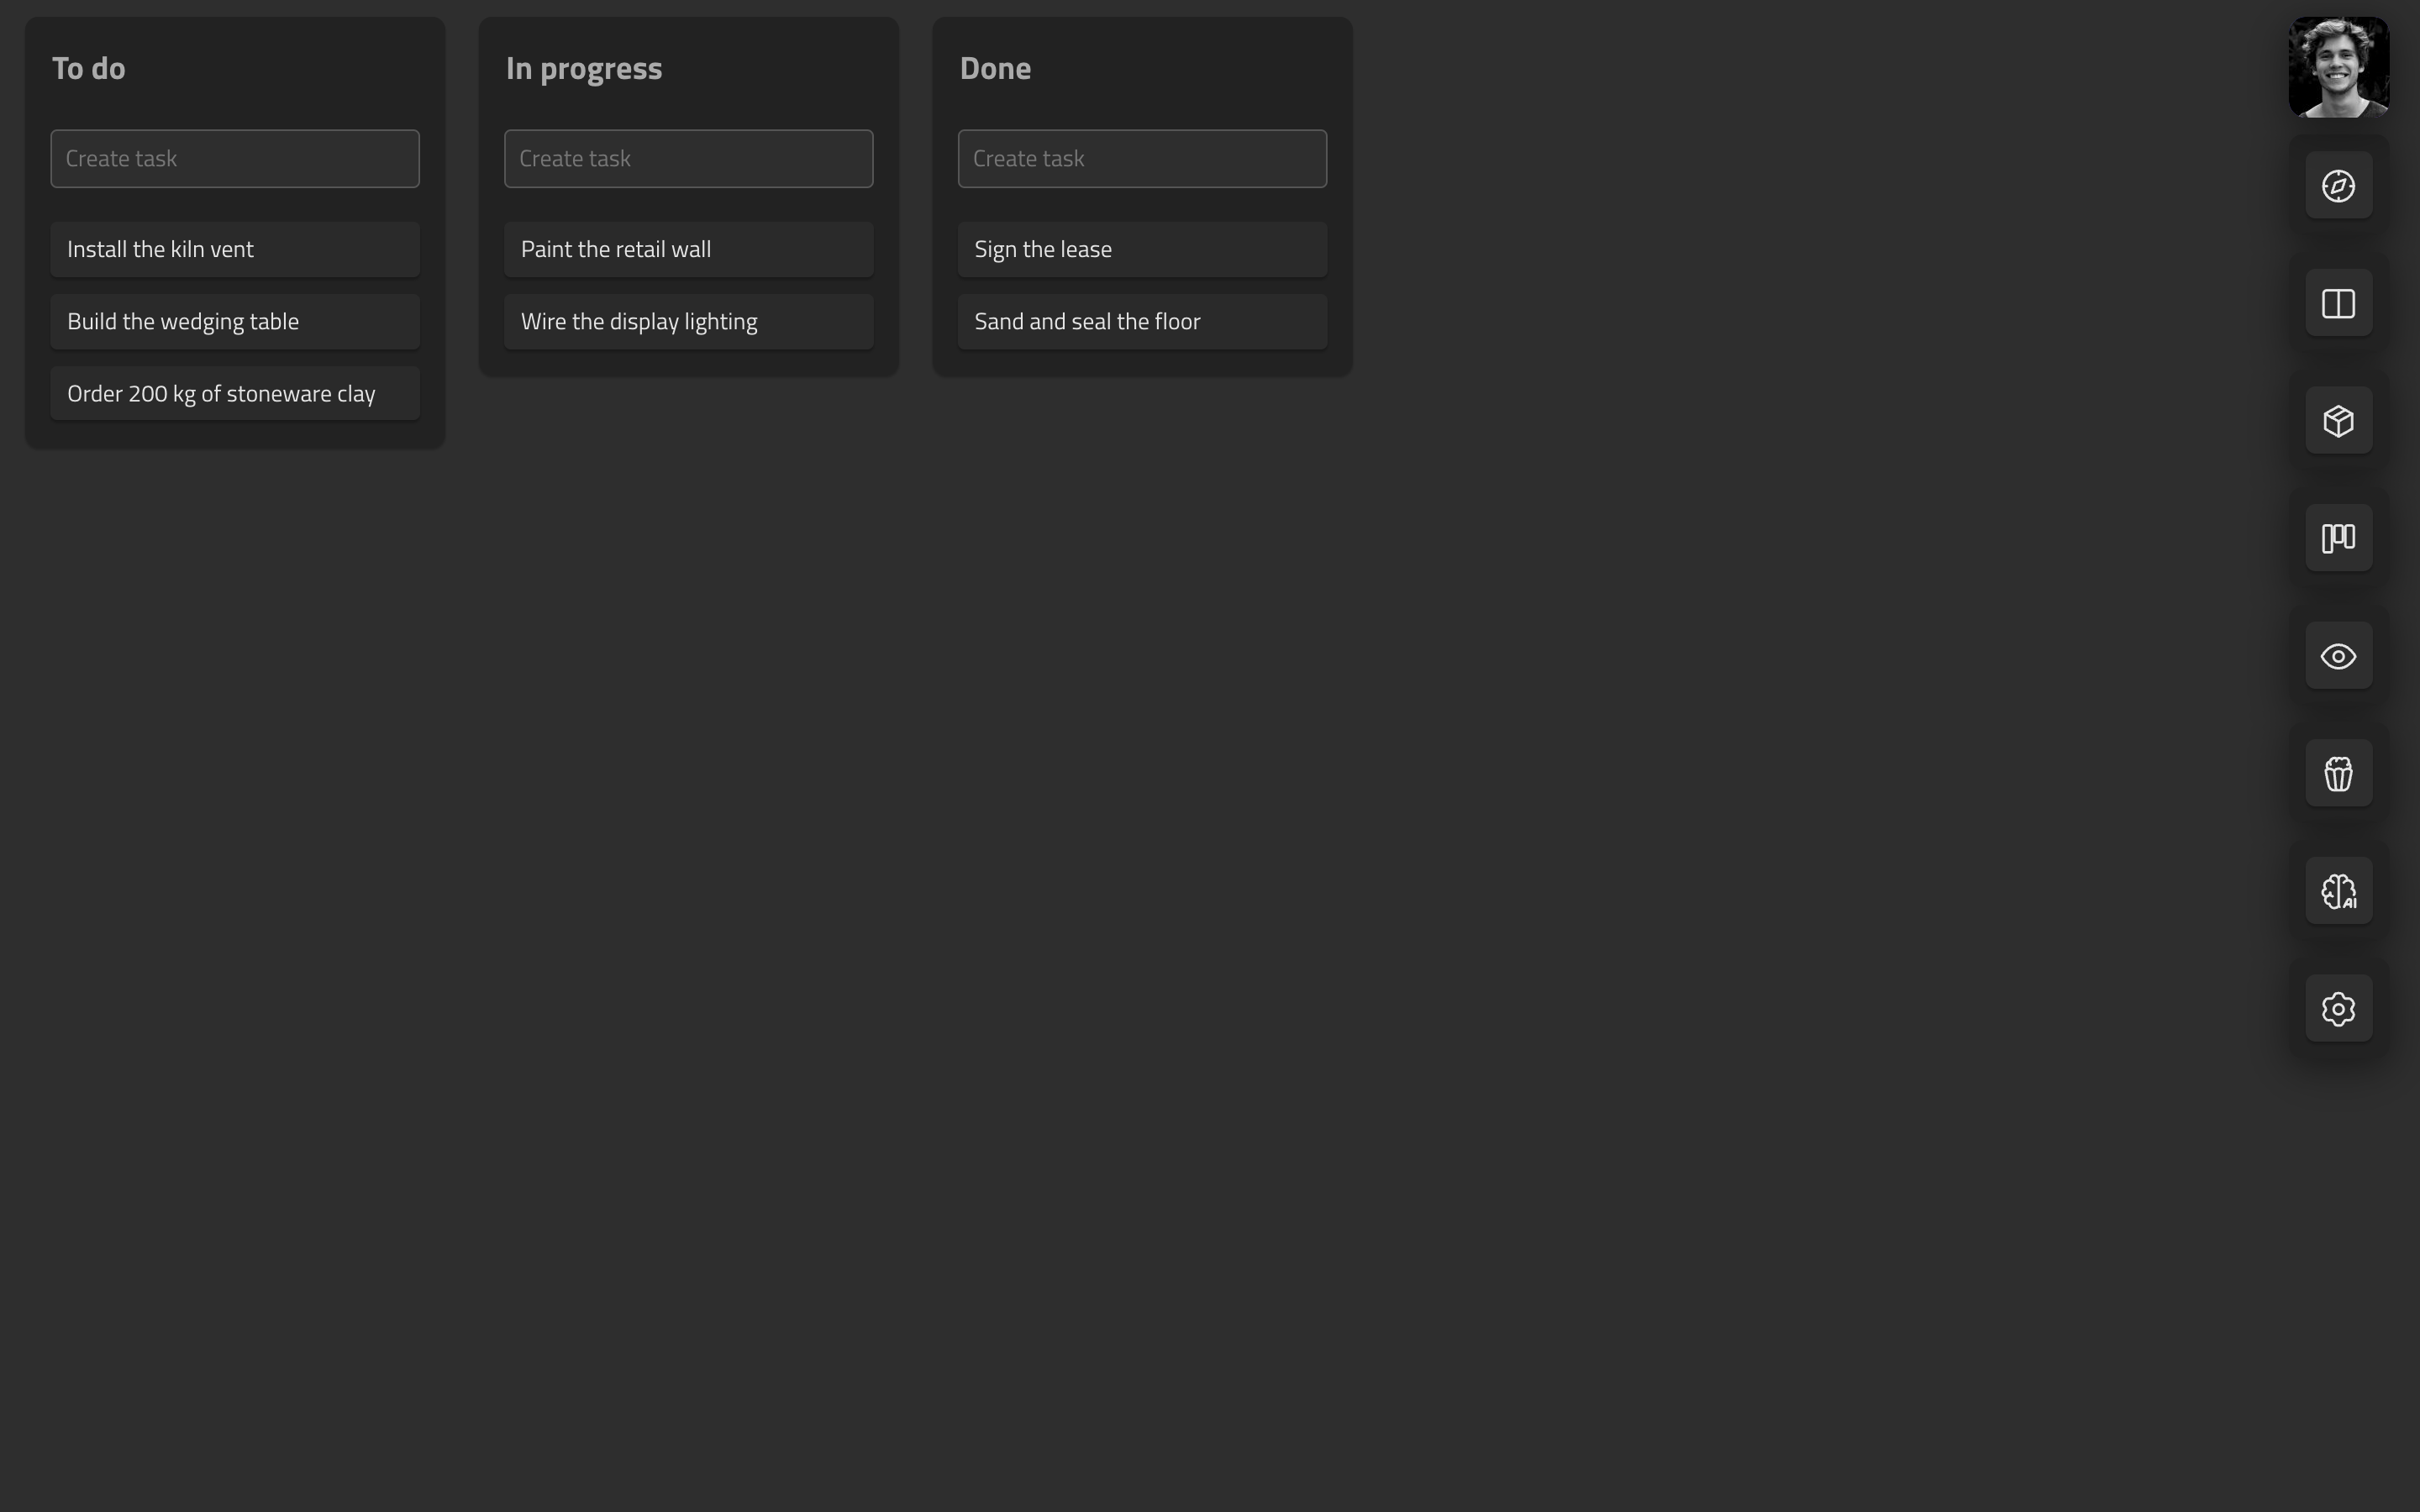Viewport: 2420px width, 1512px height.
Task: Select the Sign the lease task
Action: [1142, 250]
